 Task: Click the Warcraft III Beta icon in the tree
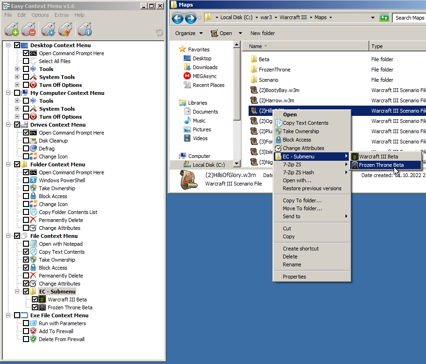click(42, 300)
